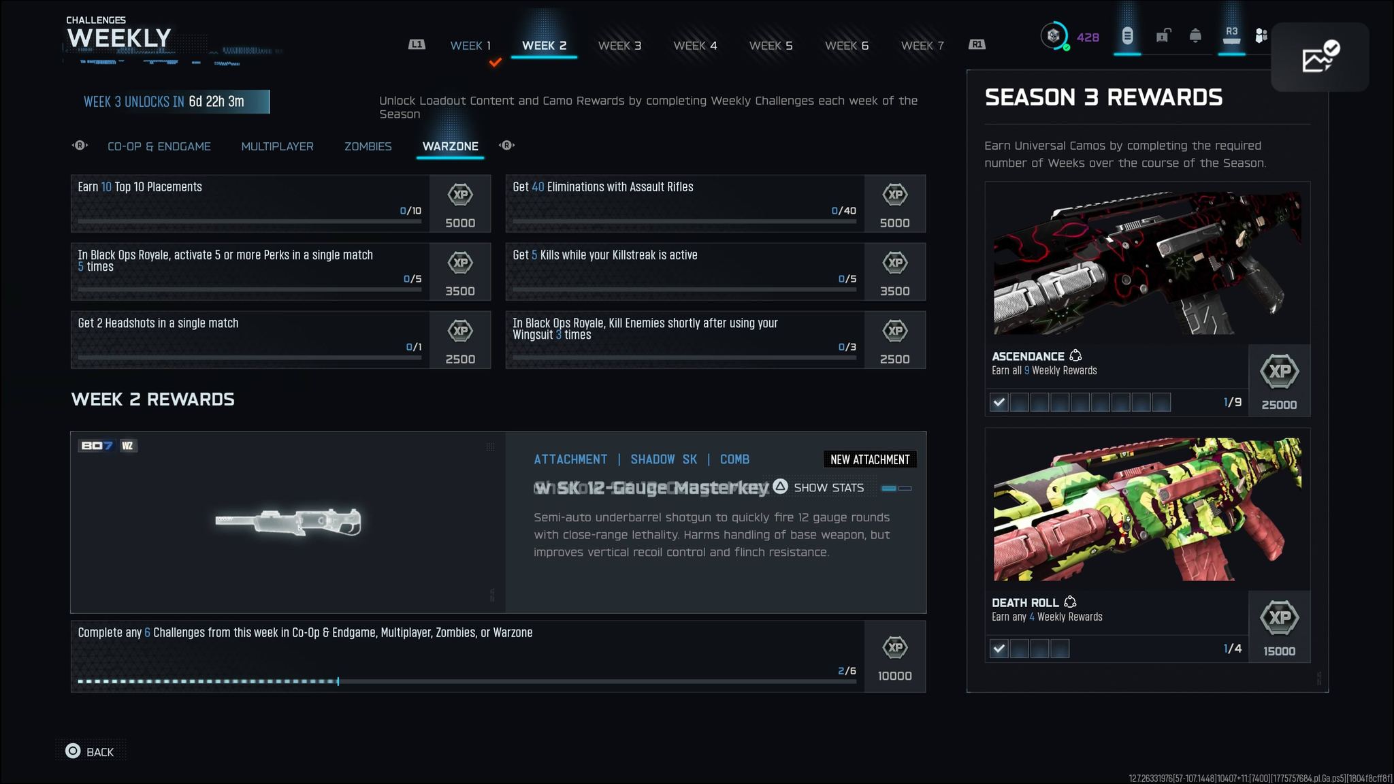
Task: Select the Death Roll camo weapon preview
Action: click(x=1147, y=509)
